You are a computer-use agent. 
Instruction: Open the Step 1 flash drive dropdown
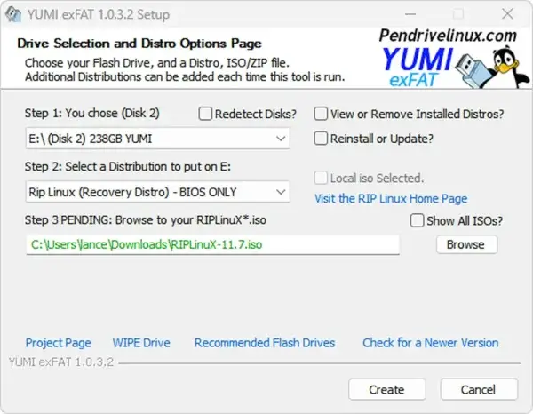pos(281,139)
